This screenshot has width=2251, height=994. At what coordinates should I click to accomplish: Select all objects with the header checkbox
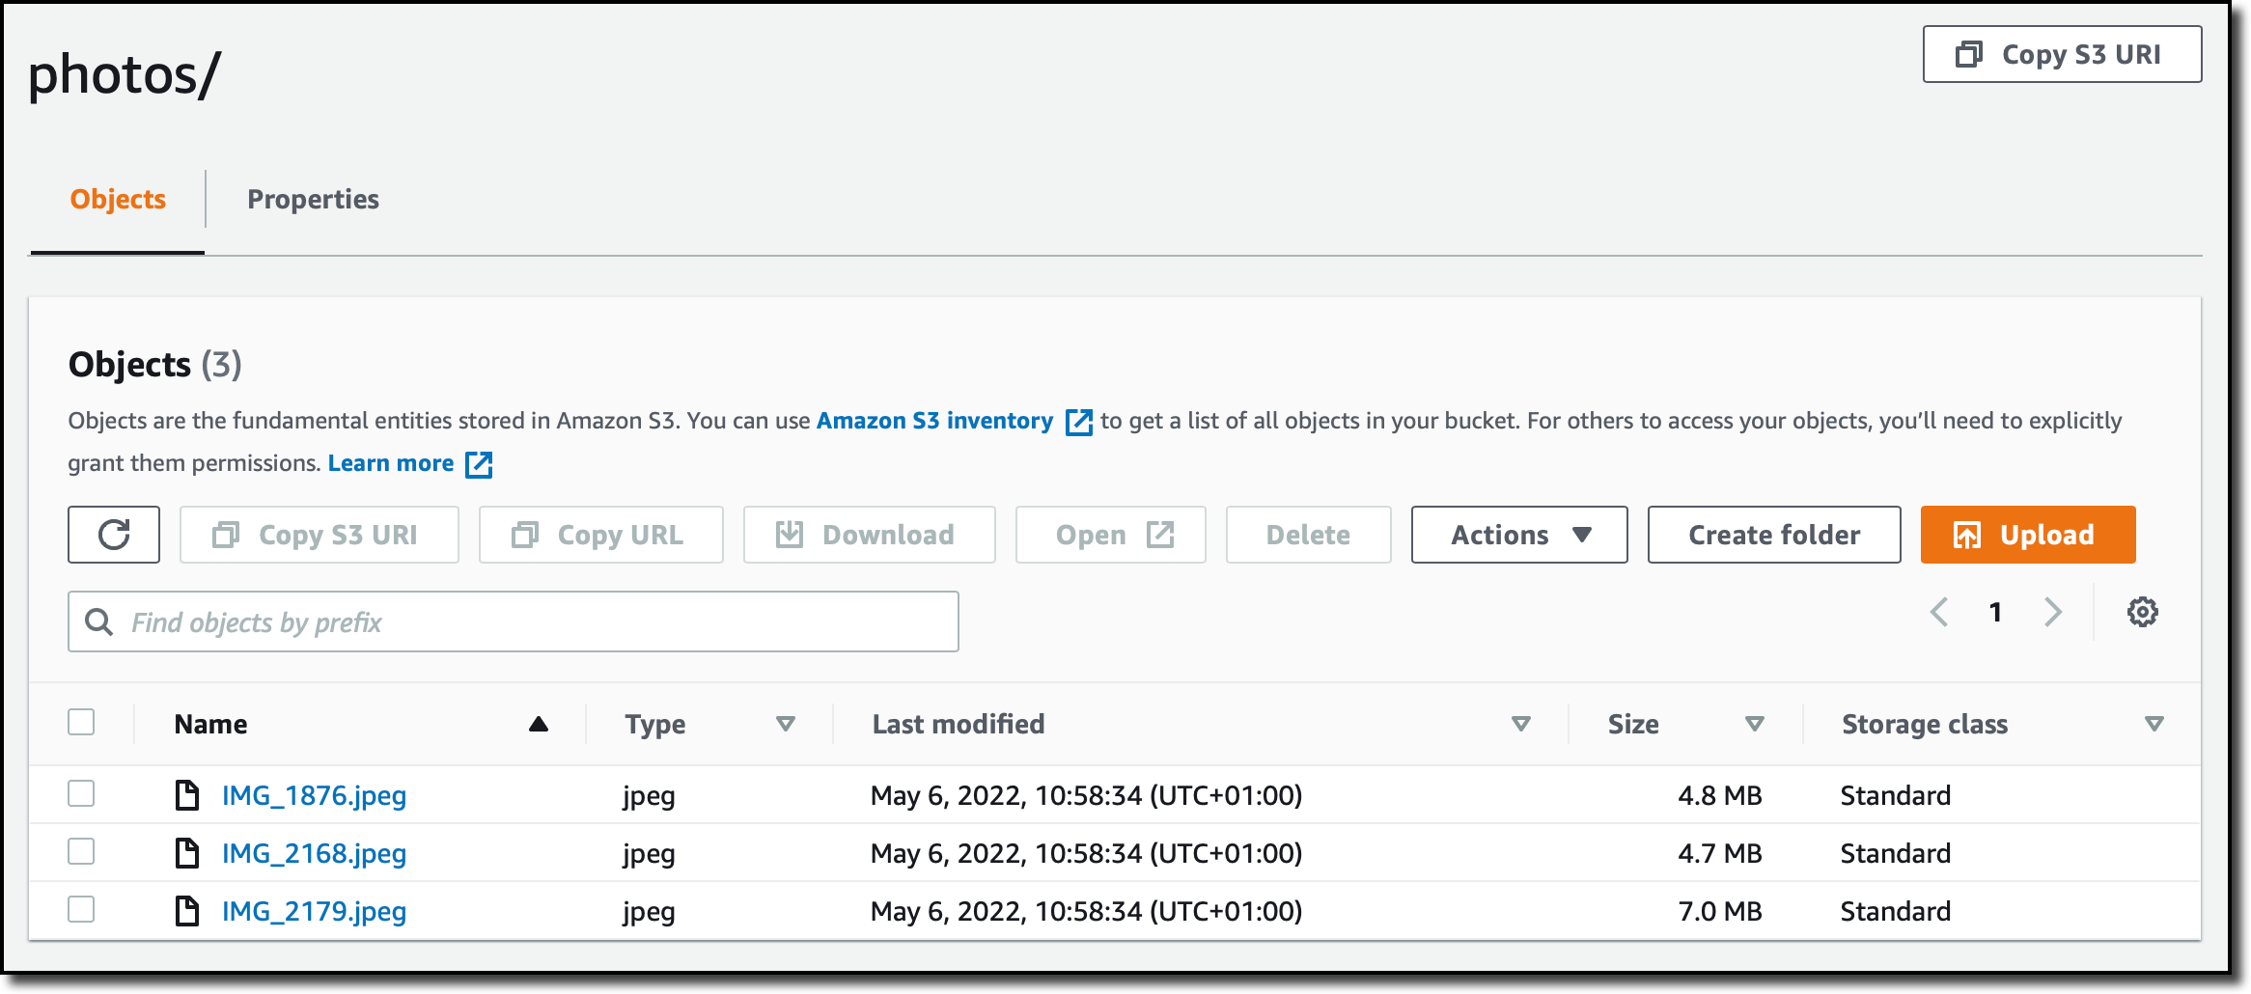(82, 723)
